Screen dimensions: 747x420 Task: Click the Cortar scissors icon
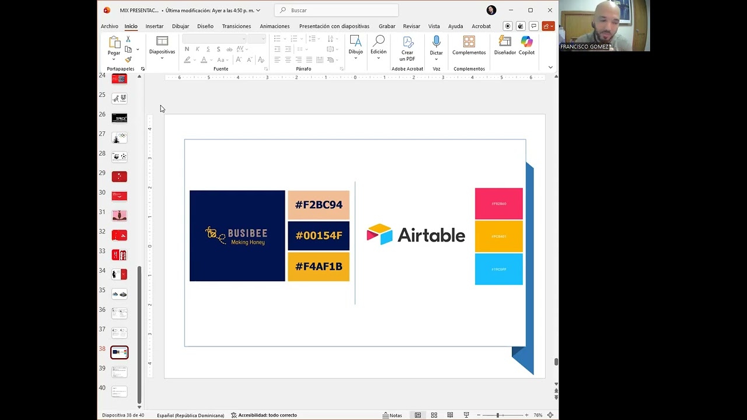(128, 39)
